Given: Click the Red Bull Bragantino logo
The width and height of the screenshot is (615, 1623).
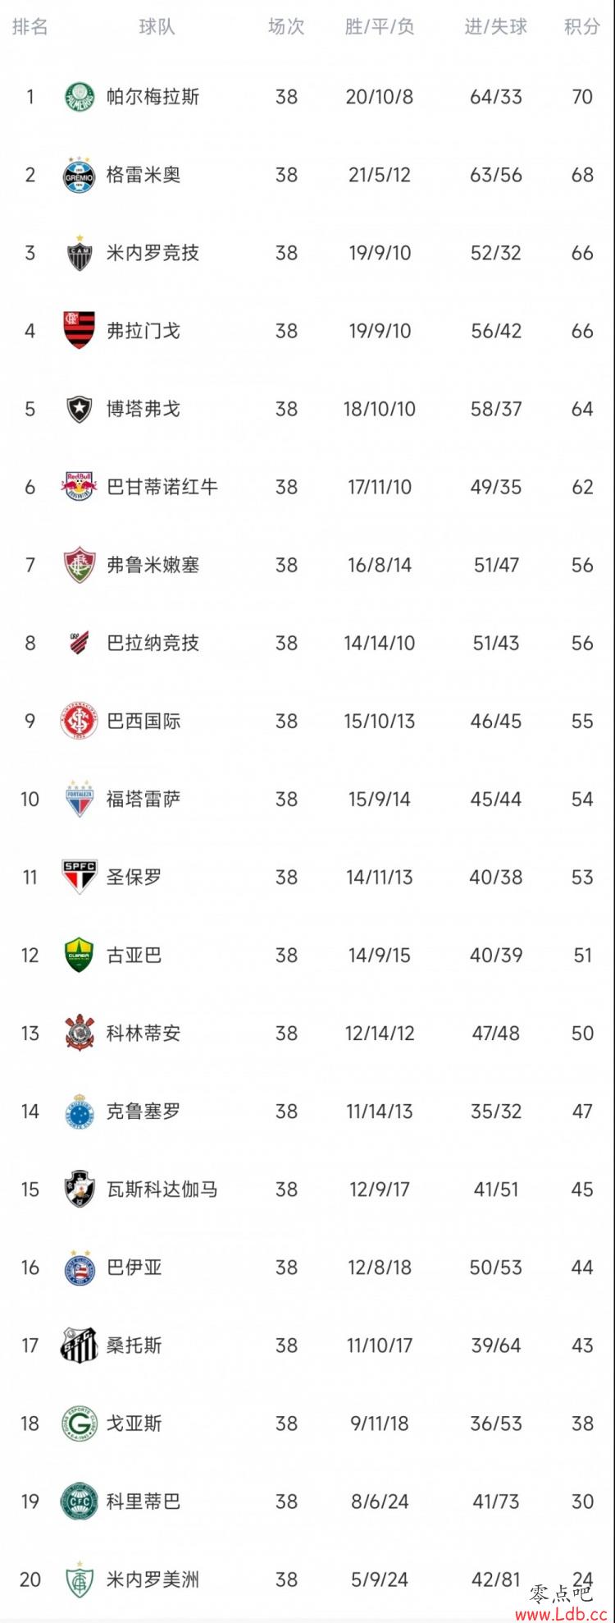Looking at the screenshot, I should pos(80,487).
